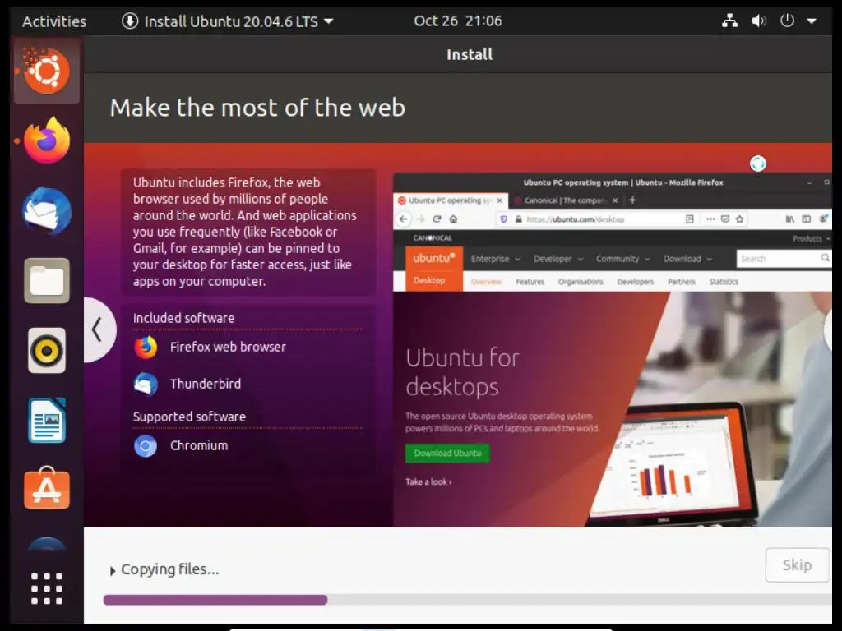Click the Supported software heading
Screen dimensions: 842x631
189,417
